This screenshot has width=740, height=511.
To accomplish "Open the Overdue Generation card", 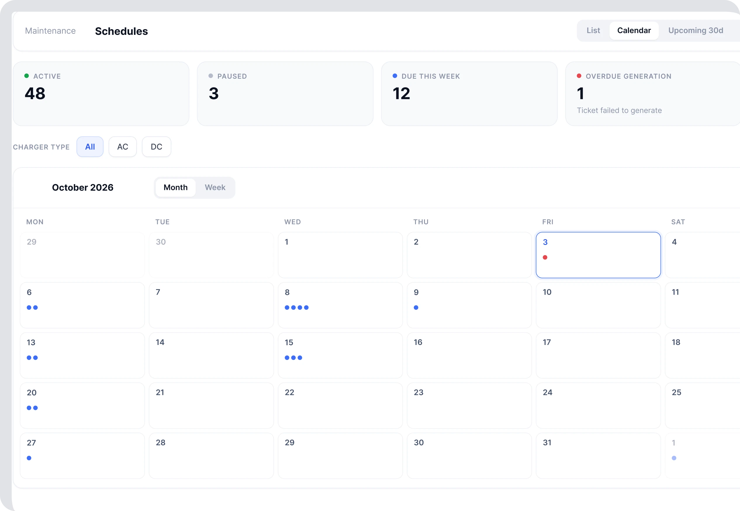I will [653, 94].
